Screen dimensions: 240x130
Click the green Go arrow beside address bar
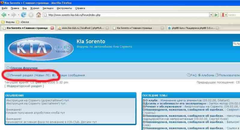[216, 15]
